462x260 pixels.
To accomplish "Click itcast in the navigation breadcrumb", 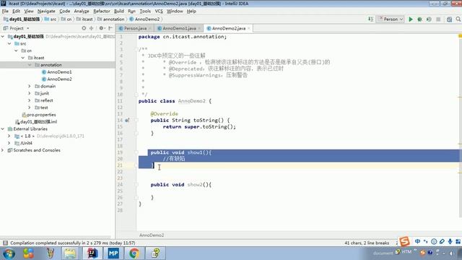I will 87,19.
